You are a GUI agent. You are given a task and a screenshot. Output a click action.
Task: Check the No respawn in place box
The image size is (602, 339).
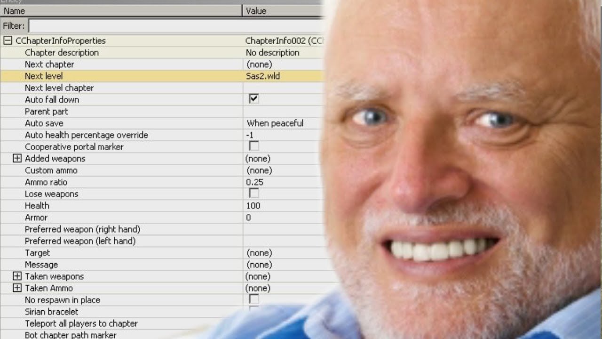click(254, 299)
